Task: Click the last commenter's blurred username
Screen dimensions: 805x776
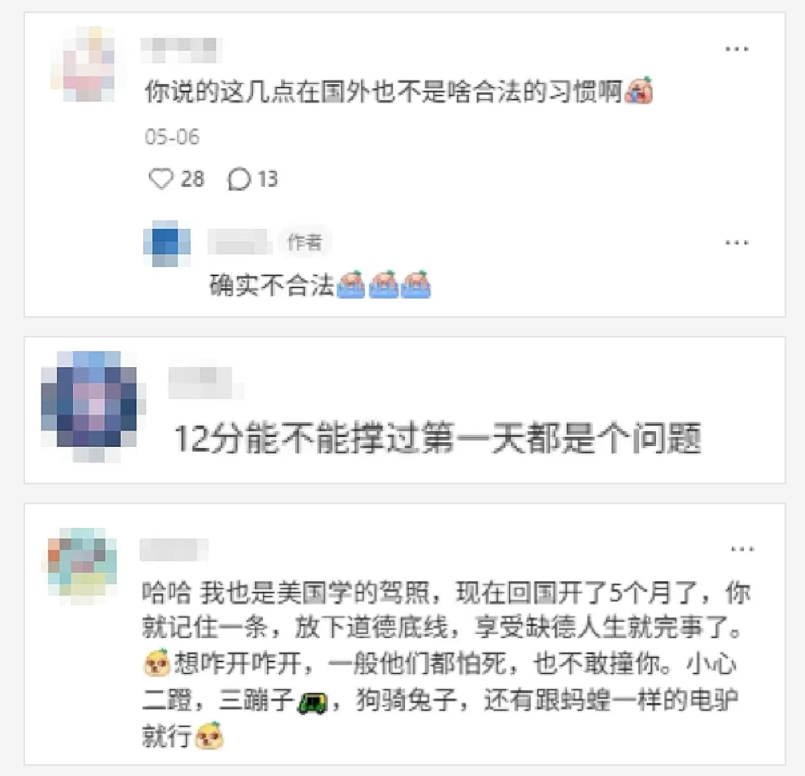Action: [x=174, y=550]
